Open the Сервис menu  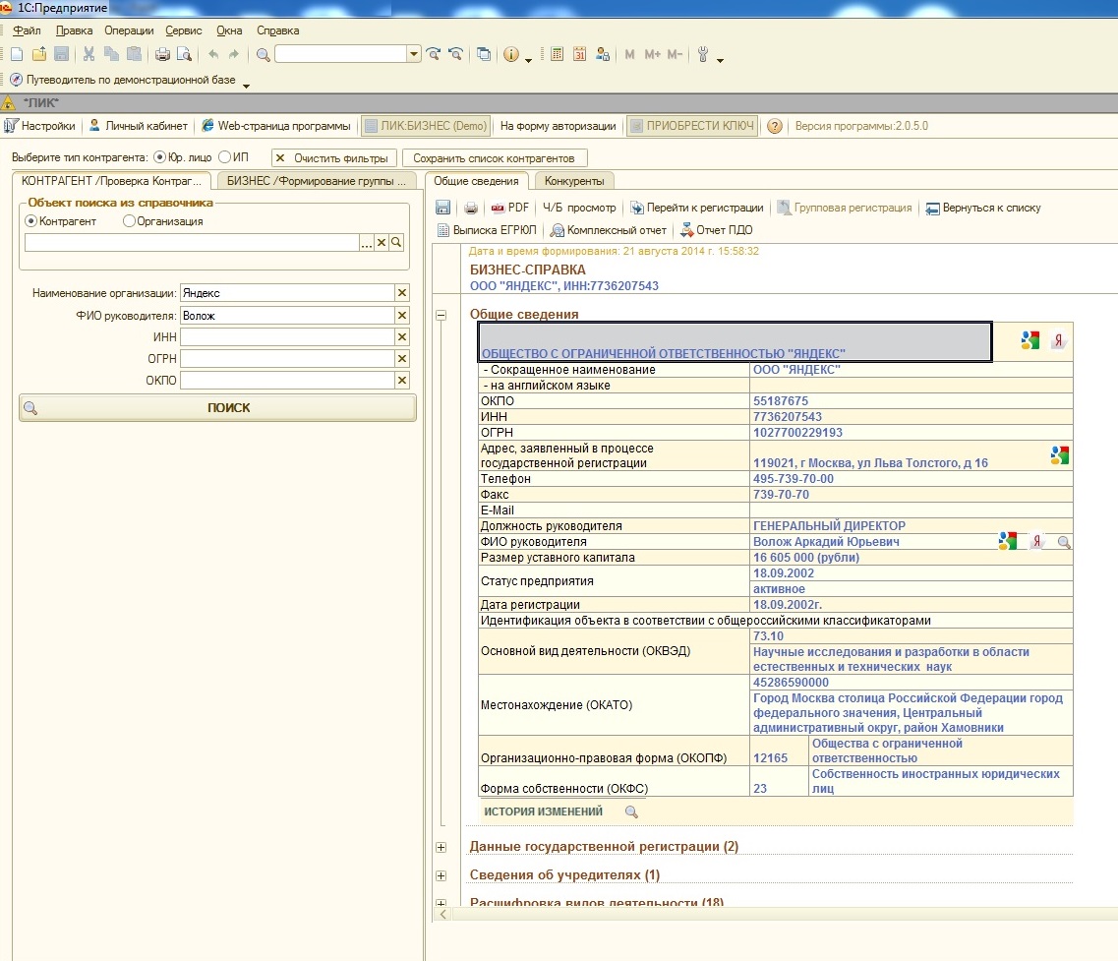tap(184, 30)
